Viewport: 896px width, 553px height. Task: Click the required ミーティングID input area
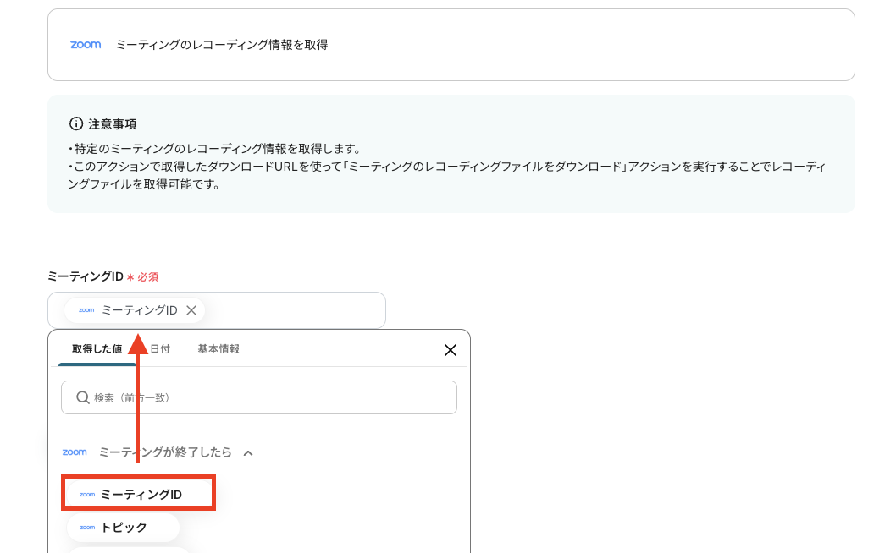[296, 309]
